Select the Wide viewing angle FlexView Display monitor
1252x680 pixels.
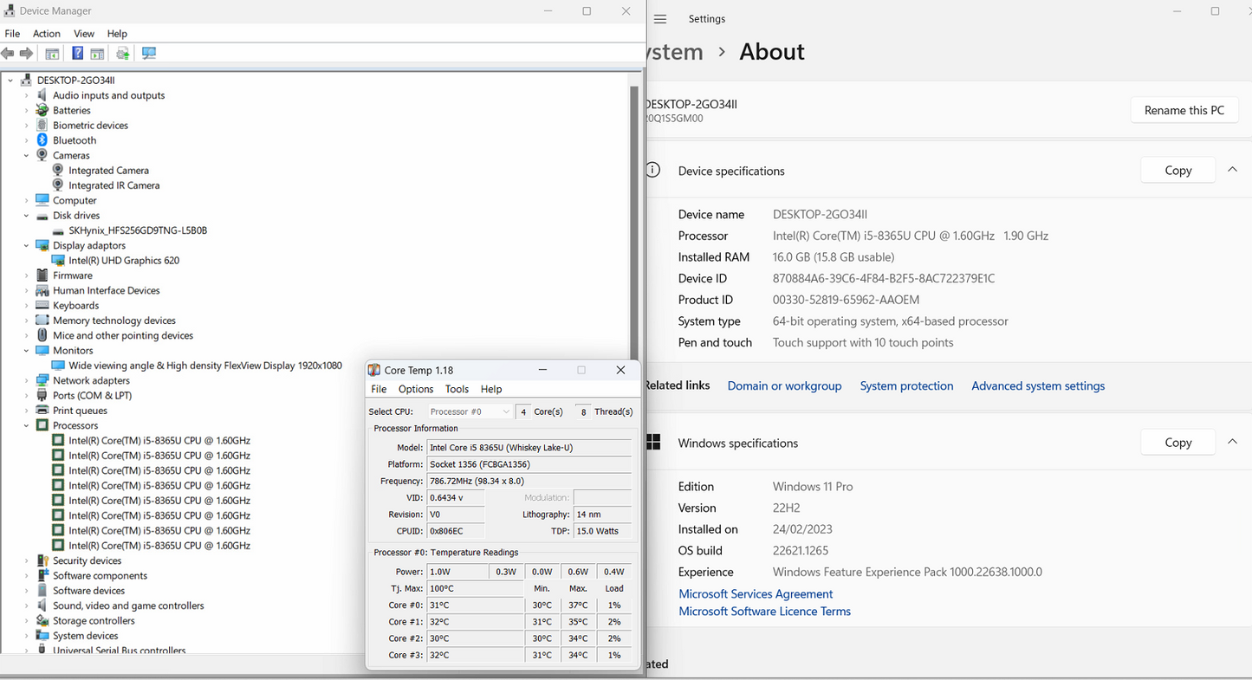pyautogui.click(x=205, y=366)
